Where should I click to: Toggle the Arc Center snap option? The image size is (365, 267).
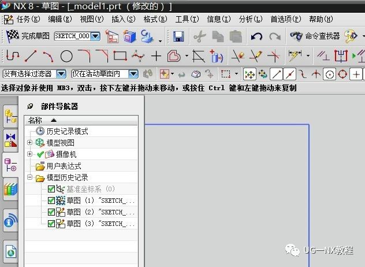330,75
